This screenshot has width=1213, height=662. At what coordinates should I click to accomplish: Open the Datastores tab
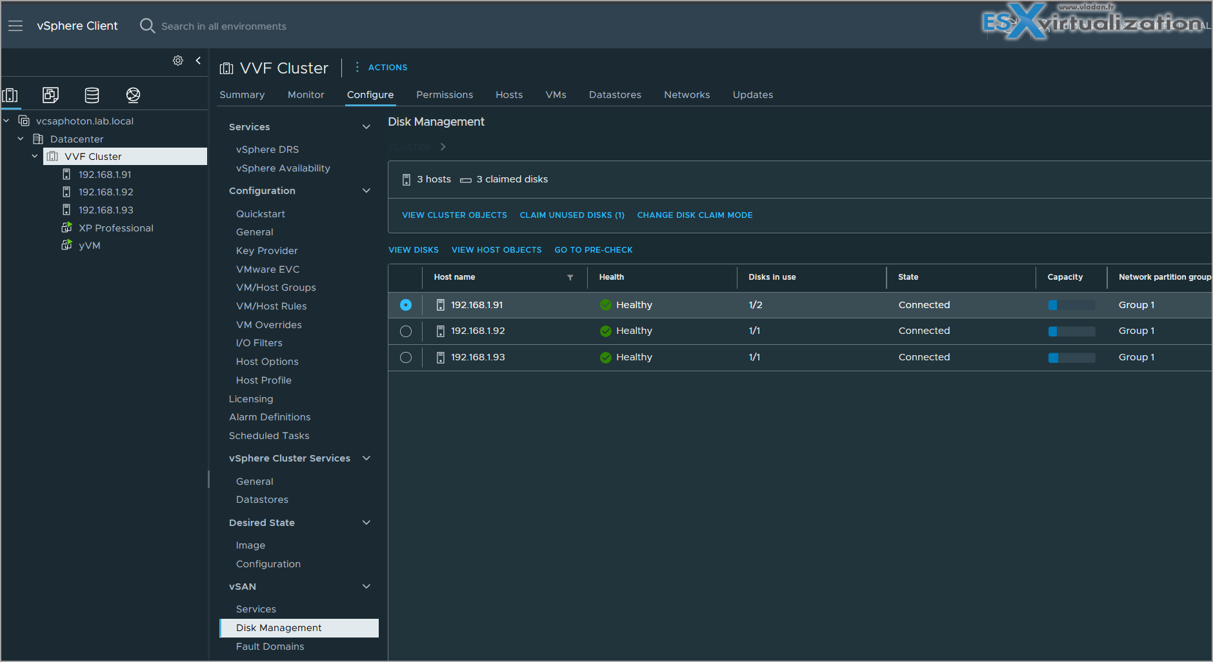pos(615,95)
